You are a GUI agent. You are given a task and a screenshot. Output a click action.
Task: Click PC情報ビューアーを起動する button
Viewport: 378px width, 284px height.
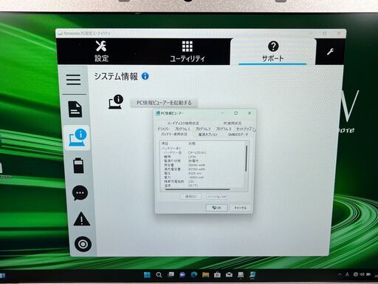click(164, 103)
